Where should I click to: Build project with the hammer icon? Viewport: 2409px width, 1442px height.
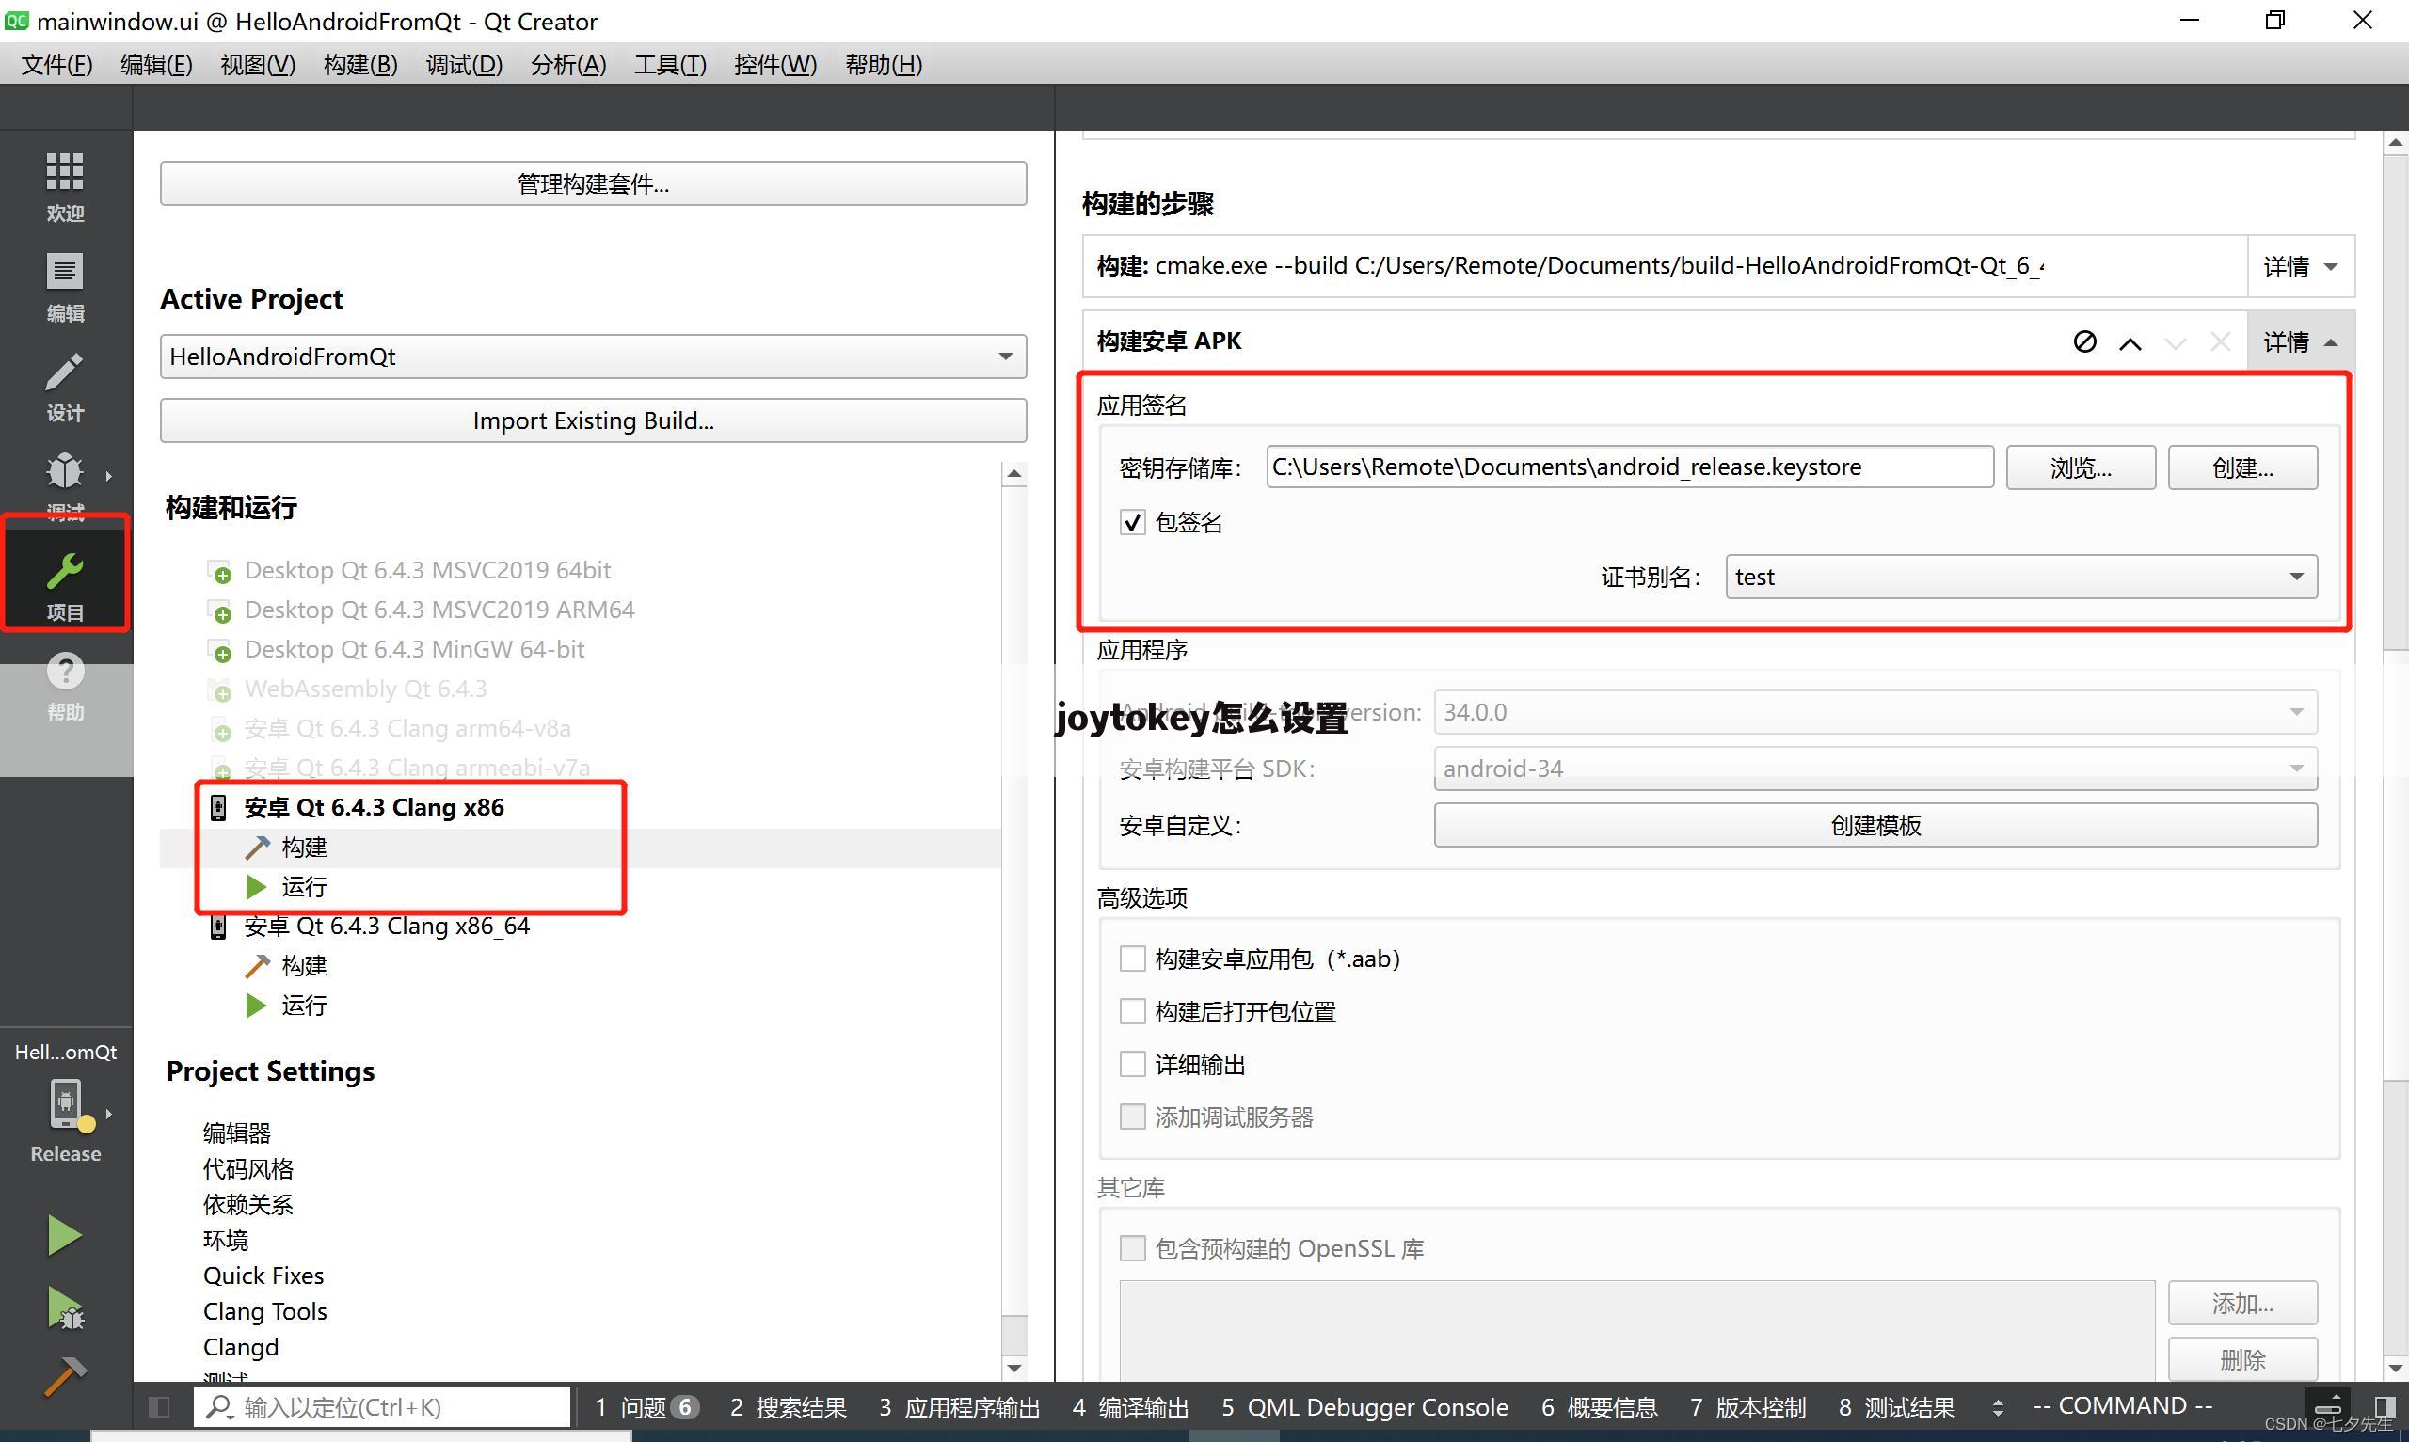coord(65,1376)
